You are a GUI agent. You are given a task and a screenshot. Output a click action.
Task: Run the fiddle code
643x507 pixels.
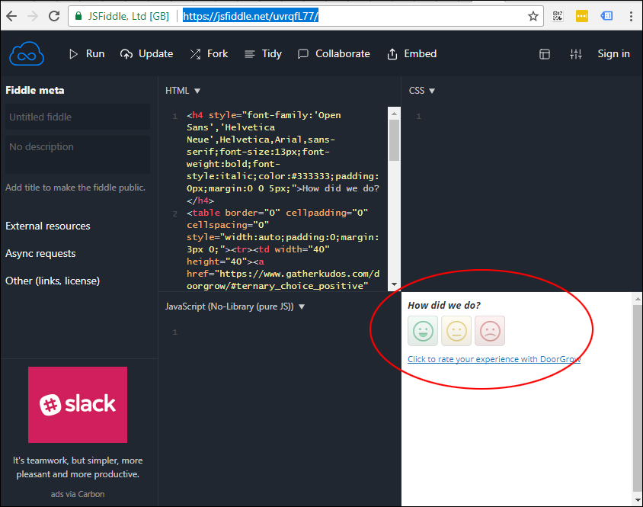[x=87, y=54]
